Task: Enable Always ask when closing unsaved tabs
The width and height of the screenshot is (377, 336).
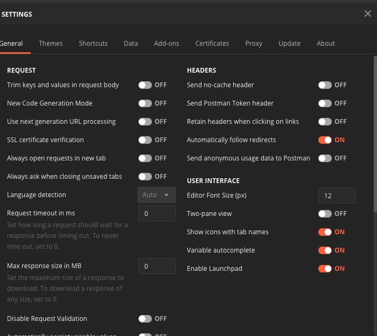Action: point(145,177)
